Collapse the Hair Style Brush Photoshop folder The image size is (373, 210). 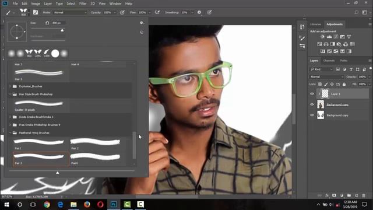point(10,94)
